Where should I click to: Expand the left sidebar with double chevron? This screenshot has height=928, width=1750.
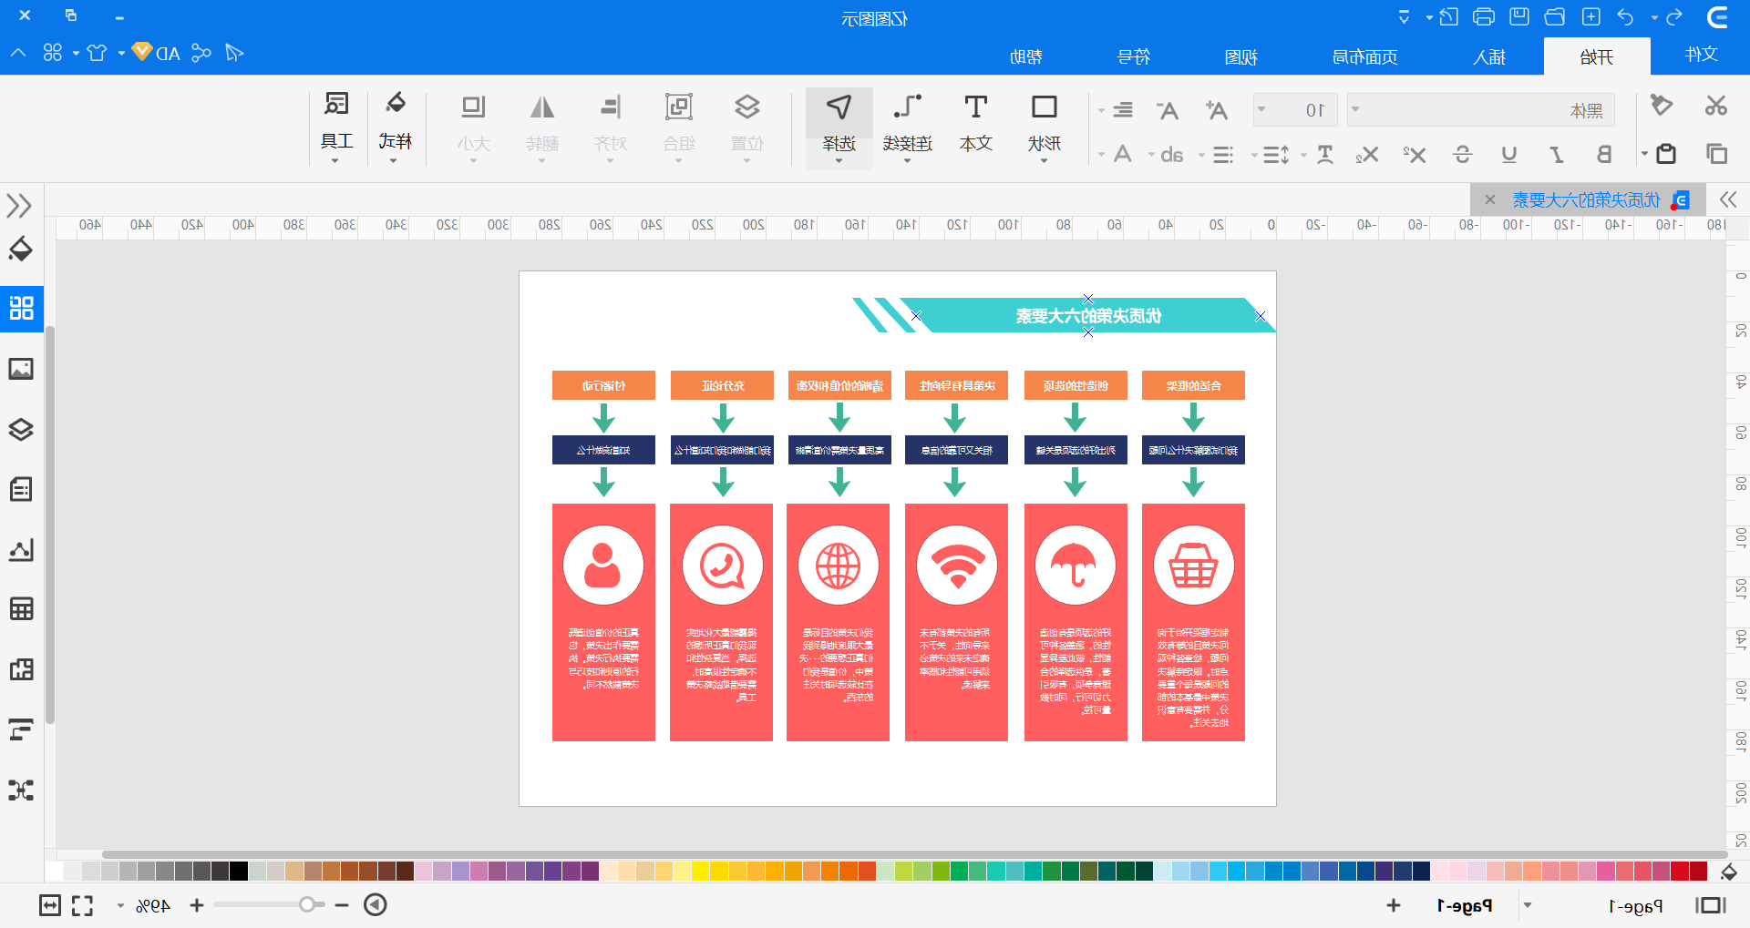click(19, 205)
